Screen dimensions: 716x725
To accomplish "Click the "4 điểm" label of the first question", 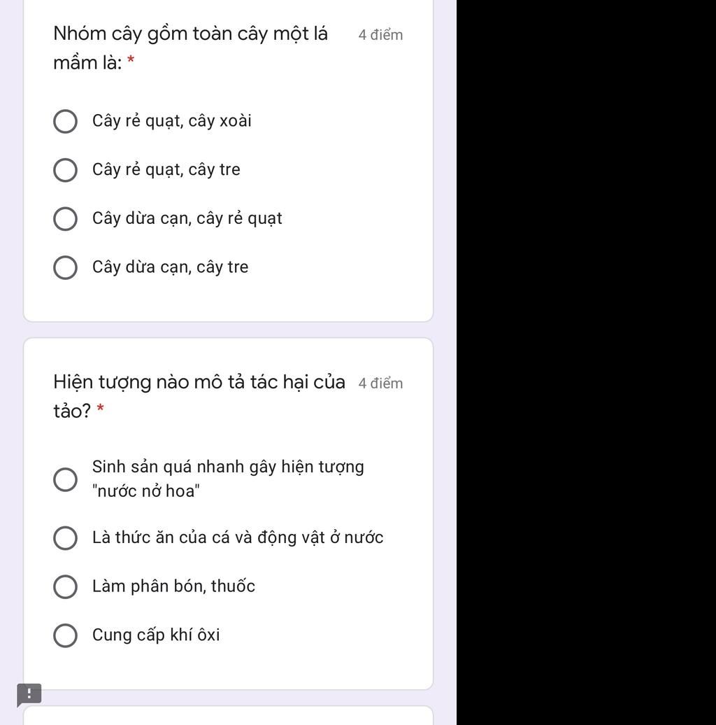I will 380,35.
